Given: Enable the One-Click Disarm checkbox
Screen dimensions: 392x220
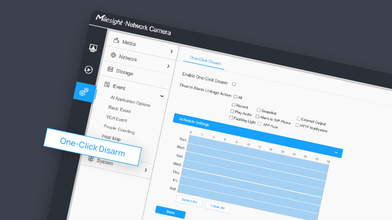Looking at the screenshot, I should (234, 84).
